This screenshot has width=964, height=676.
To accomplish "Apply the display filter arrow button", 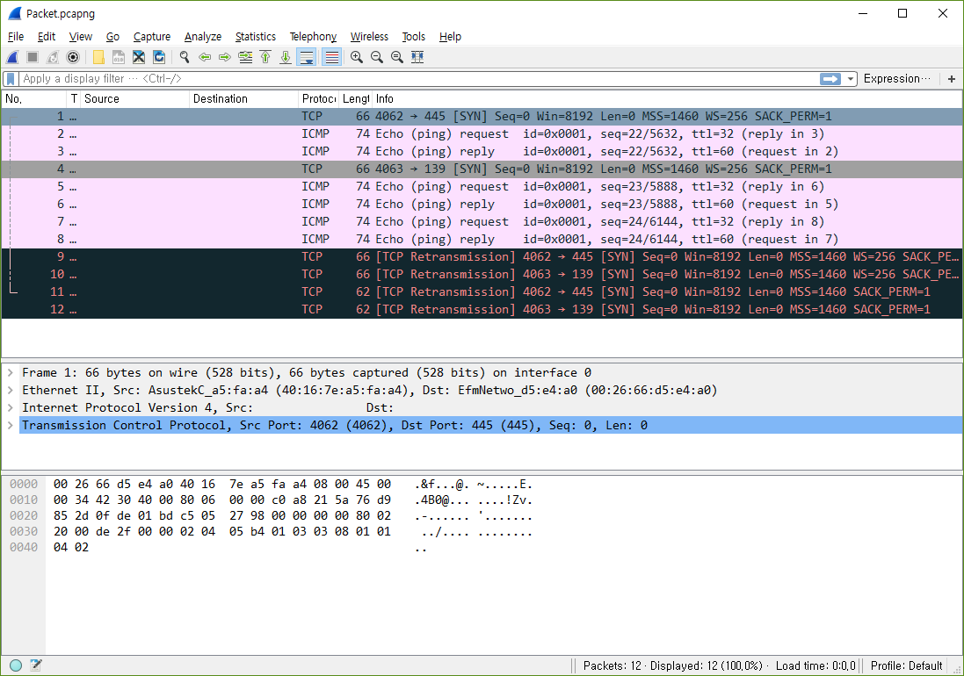I will [x=830, y=79].
